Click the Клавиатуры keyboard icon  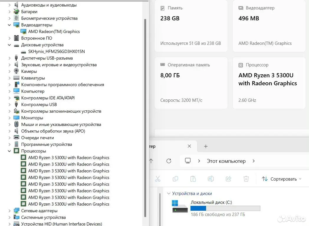point(16,78)
